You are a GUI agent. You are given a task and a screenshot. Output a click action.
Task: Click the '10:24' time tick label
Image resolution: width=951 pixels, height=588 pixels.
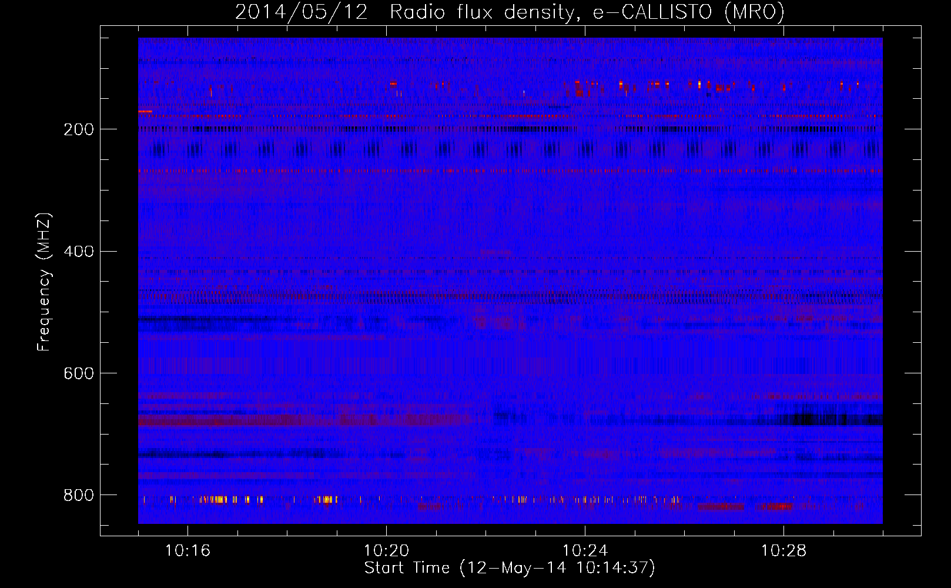(585, 551)
